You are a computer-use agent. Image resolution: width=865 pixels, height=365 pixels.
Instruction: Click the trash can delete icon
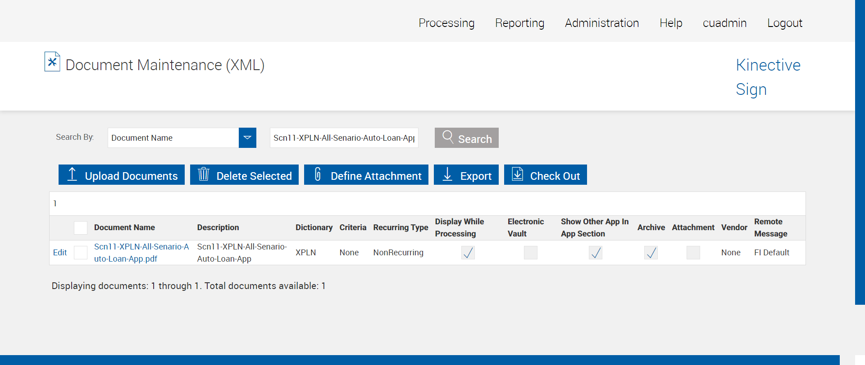coord(204,174)
